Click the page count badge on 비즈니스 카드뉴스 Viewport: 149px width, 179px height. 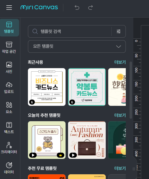32,102
